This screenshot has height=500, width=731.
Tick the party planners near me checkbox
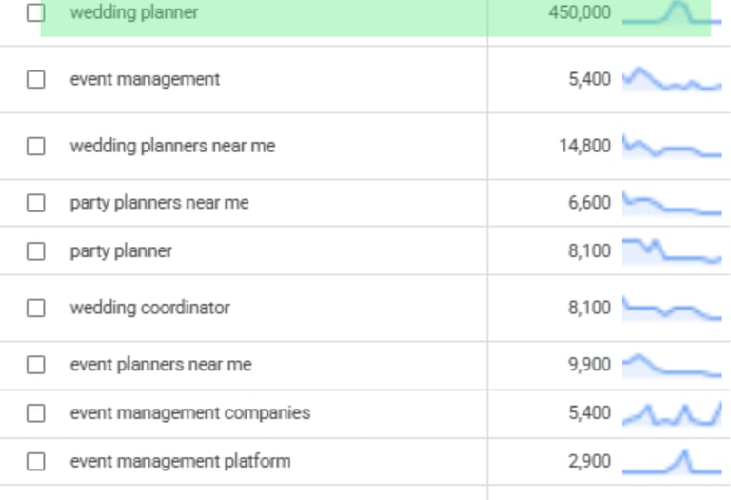(x=36, y=203)
